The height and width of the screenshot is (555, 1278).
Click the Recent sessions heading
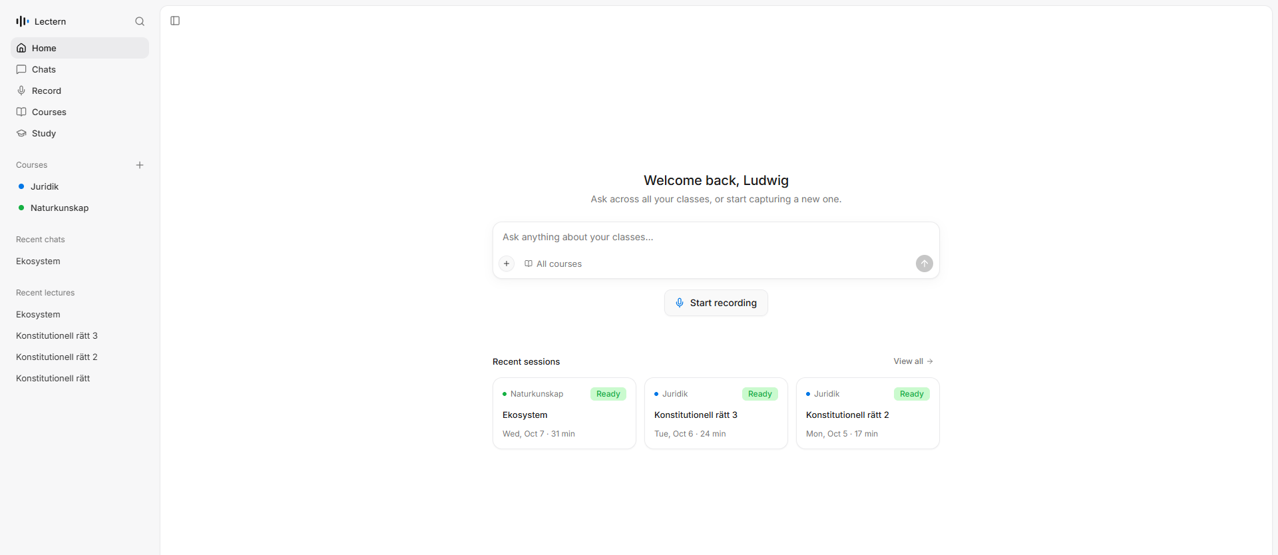527,361
